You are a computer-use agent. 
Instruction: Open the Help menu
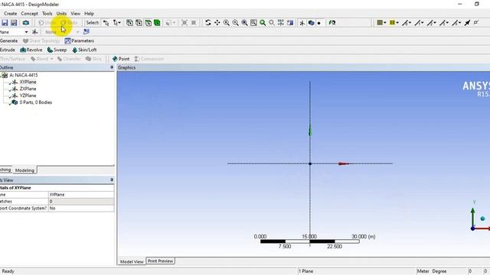point(89,14)
